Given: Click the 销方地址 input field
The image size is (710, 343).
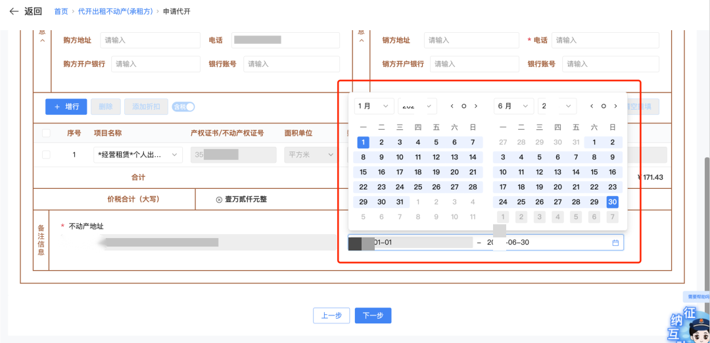Looking at the screenshot, I should pos(472,40).
